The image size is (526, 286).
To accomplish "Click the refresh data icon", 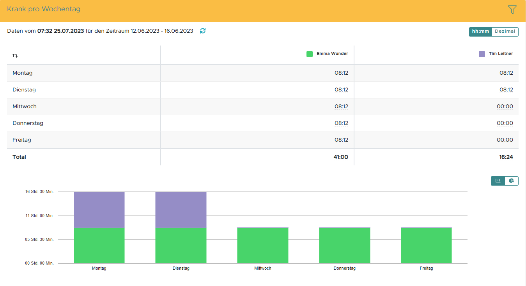I will tap(203, 31).
